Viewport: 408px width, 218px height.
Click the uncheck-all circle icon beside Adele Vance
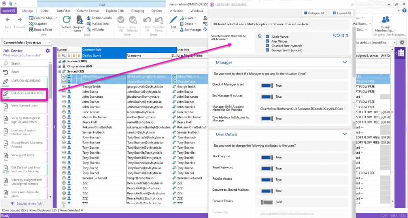coord(259,36)
